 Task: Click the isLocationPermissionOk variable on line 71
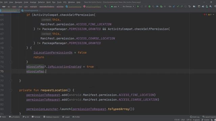(53, 52)
